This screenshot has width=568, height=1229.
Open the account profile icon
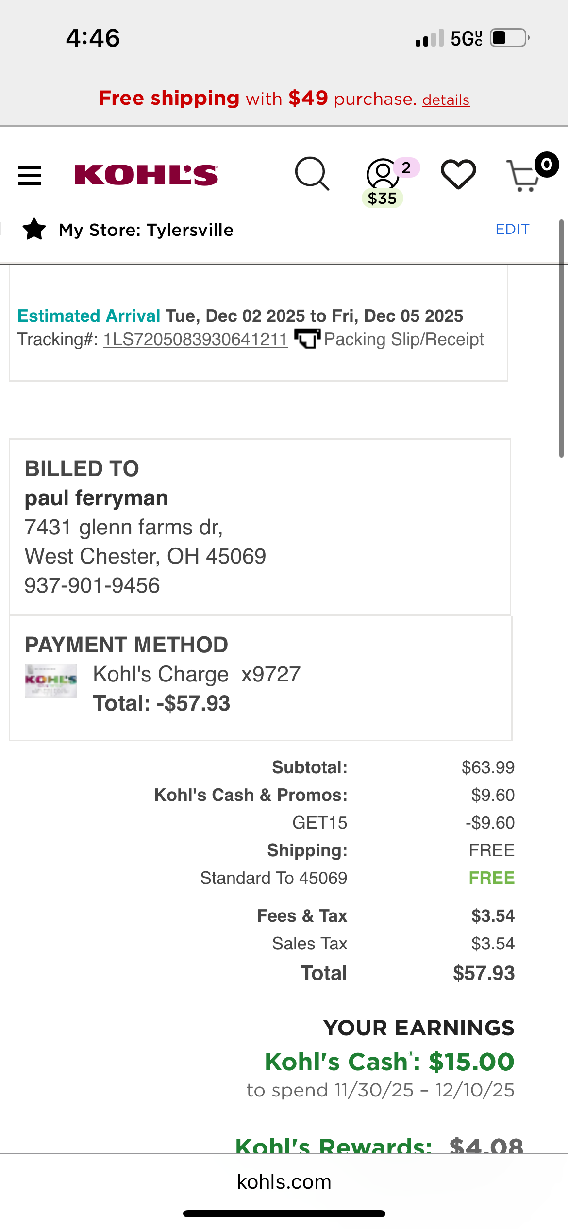[382, 173]
